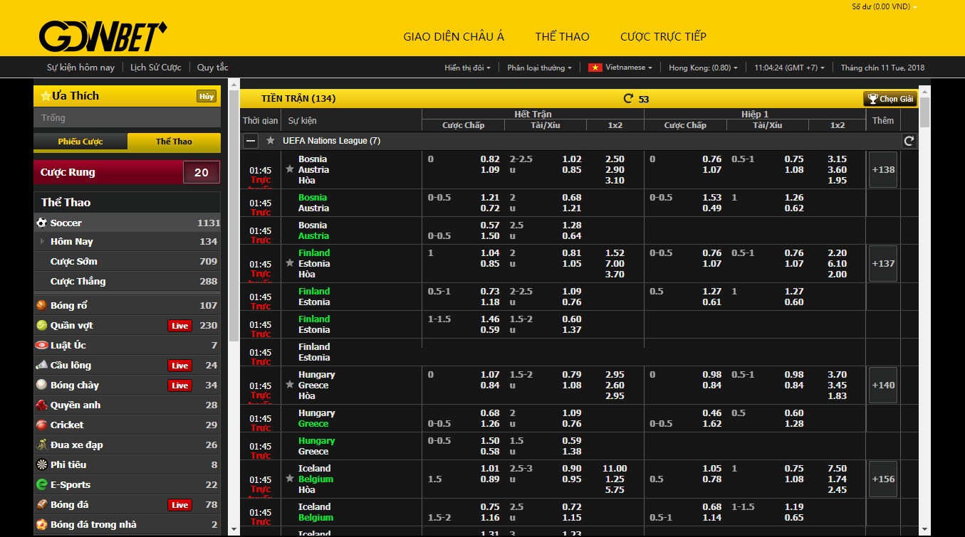Click the Vietnam flag language icon

tap(595, 68)
